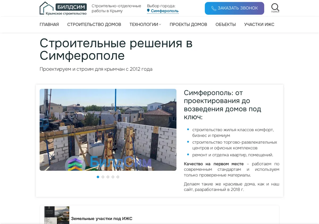The image size is (319, 224).
Task: Click the БИЛДСИМ house logo
Action: (x=63, y=8)
